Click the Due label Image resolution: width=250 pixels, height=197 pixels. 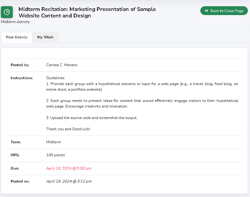[x=15, y=168]
